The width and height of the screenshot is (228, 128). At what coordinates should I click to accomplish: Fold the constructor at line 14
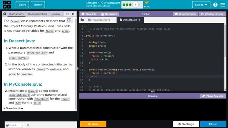click(x=84, y=70)
